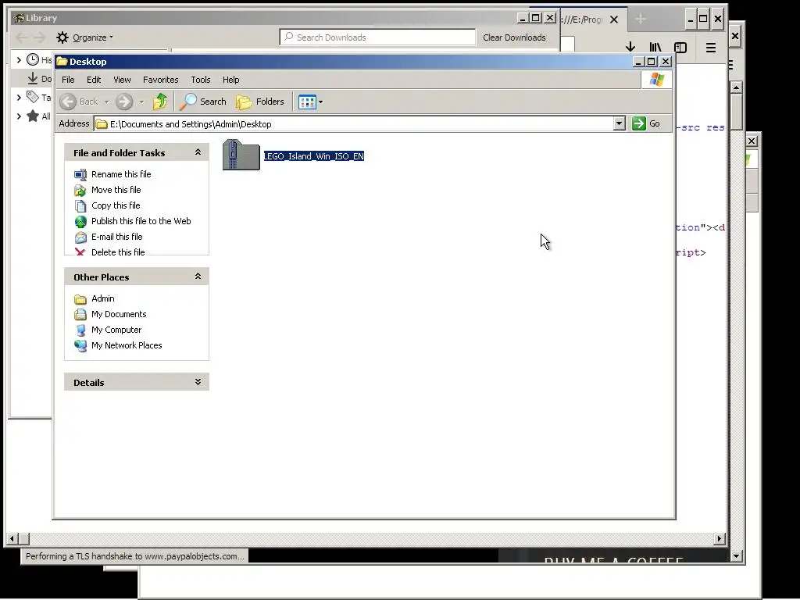Click the horizontal scrollbar left arrow

click(12, 538)
